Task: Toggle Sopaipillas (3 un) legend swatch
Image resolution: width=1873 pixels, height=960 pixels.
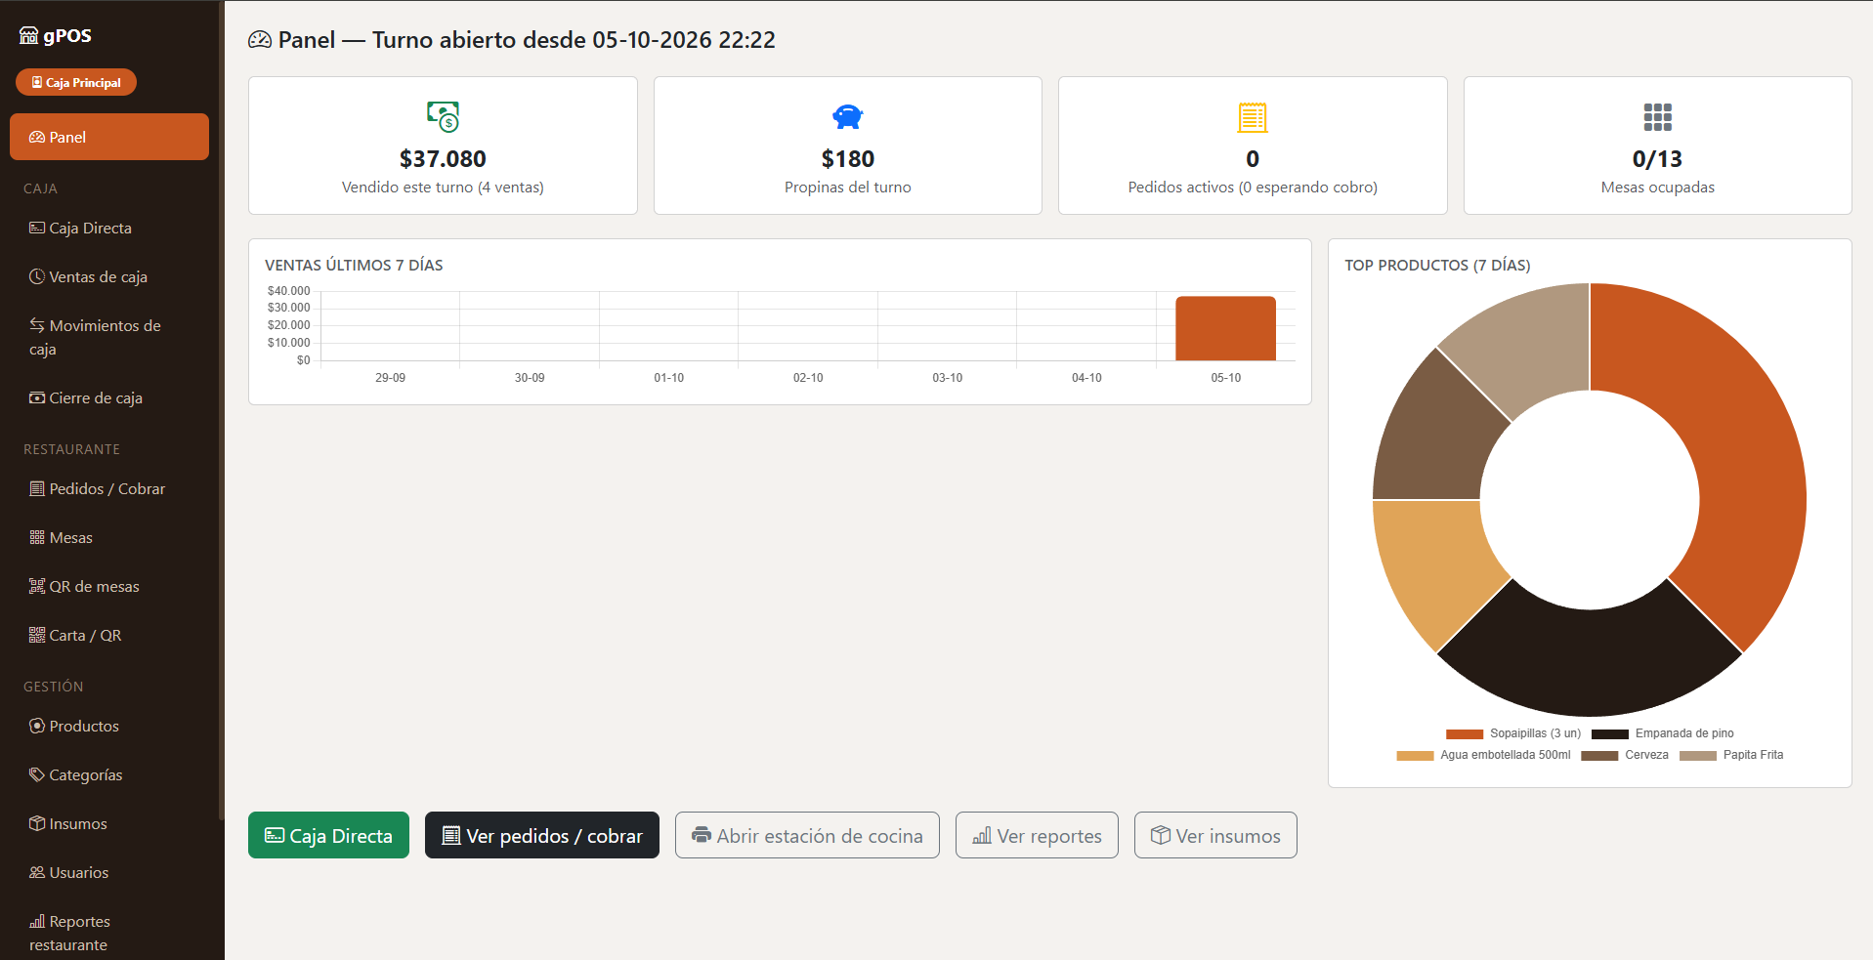Action: click(x=1465, y=733)
